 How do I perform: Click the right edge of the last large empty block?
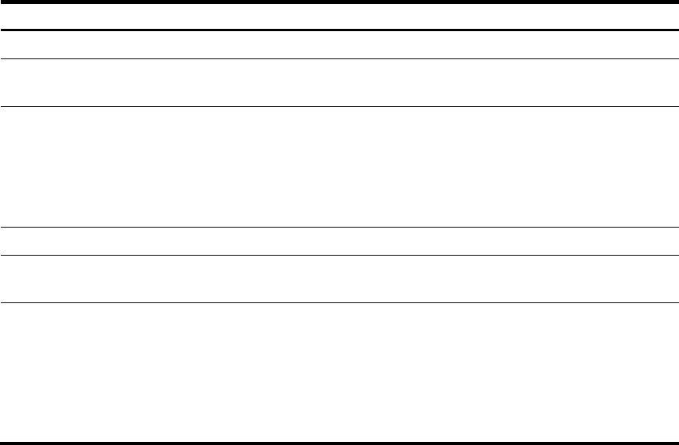(676, 373)
